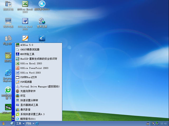Open the Office Excel 2003 desktop icon
The width and height of the screenshot is (169, 126).
(x=25, y=4)
